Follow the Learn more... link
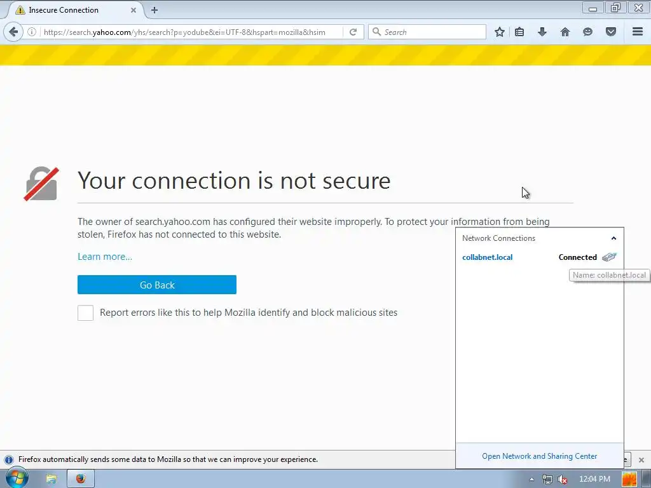Image resolution: width=651 pixels, height=488 pixels. click(105, 257)
